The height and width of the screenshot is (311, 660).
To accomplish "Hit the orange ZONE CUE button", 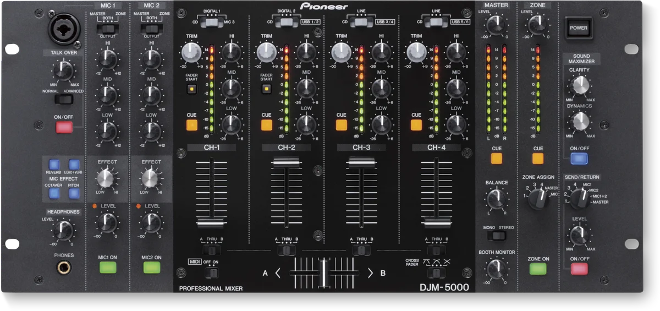I will pyautogui.click(x=538, y=159).
